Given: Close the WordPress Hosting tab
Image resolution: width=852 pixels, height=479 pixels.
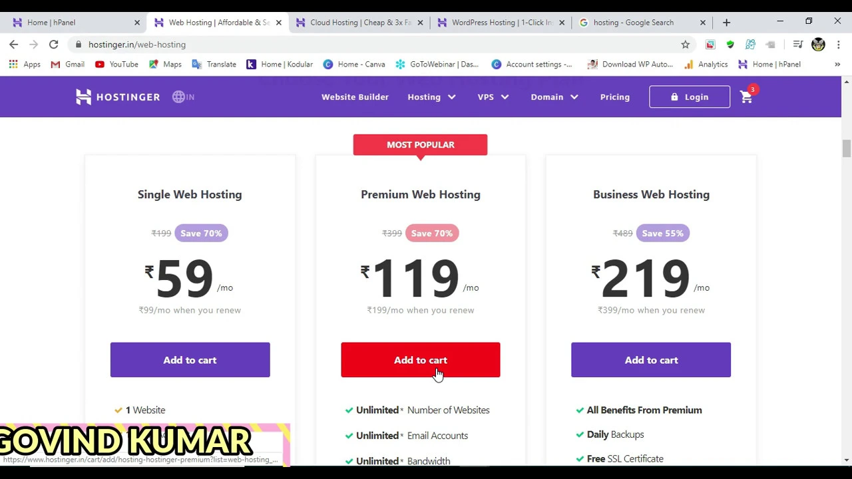Looking at the screenshot, I should pyautogui.click(x=562, y=23).
